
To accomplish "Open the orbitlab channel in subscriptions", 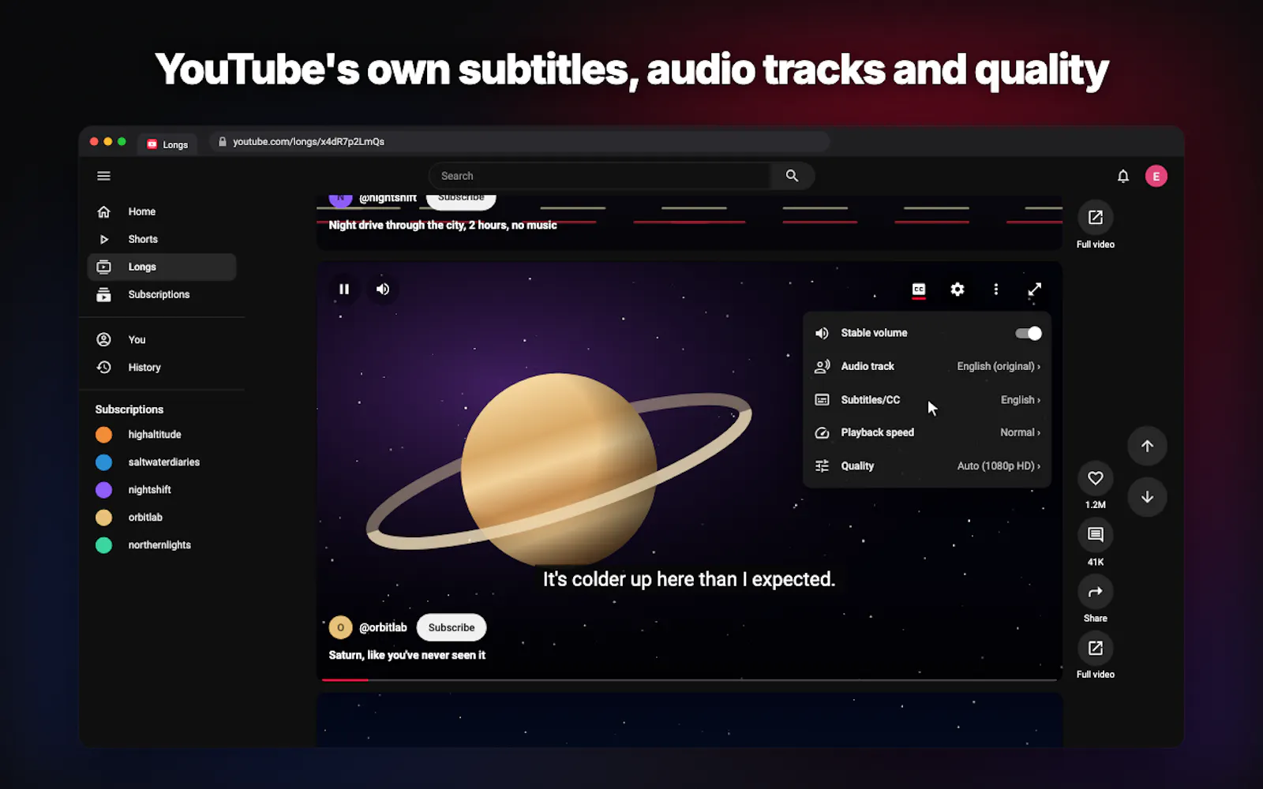I will 162,518.
